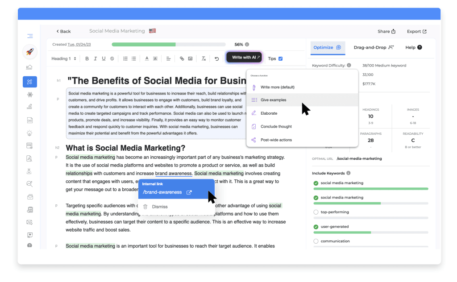The image size is (457, 282).
Task: Insert an image via the toolbar
Action: click(x=190, y=58)
